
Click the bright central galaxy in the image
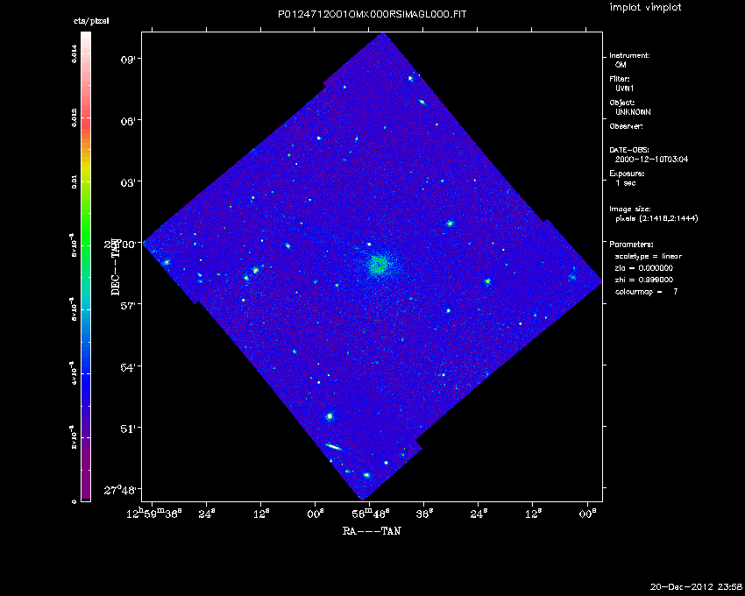tap(378, 266)
